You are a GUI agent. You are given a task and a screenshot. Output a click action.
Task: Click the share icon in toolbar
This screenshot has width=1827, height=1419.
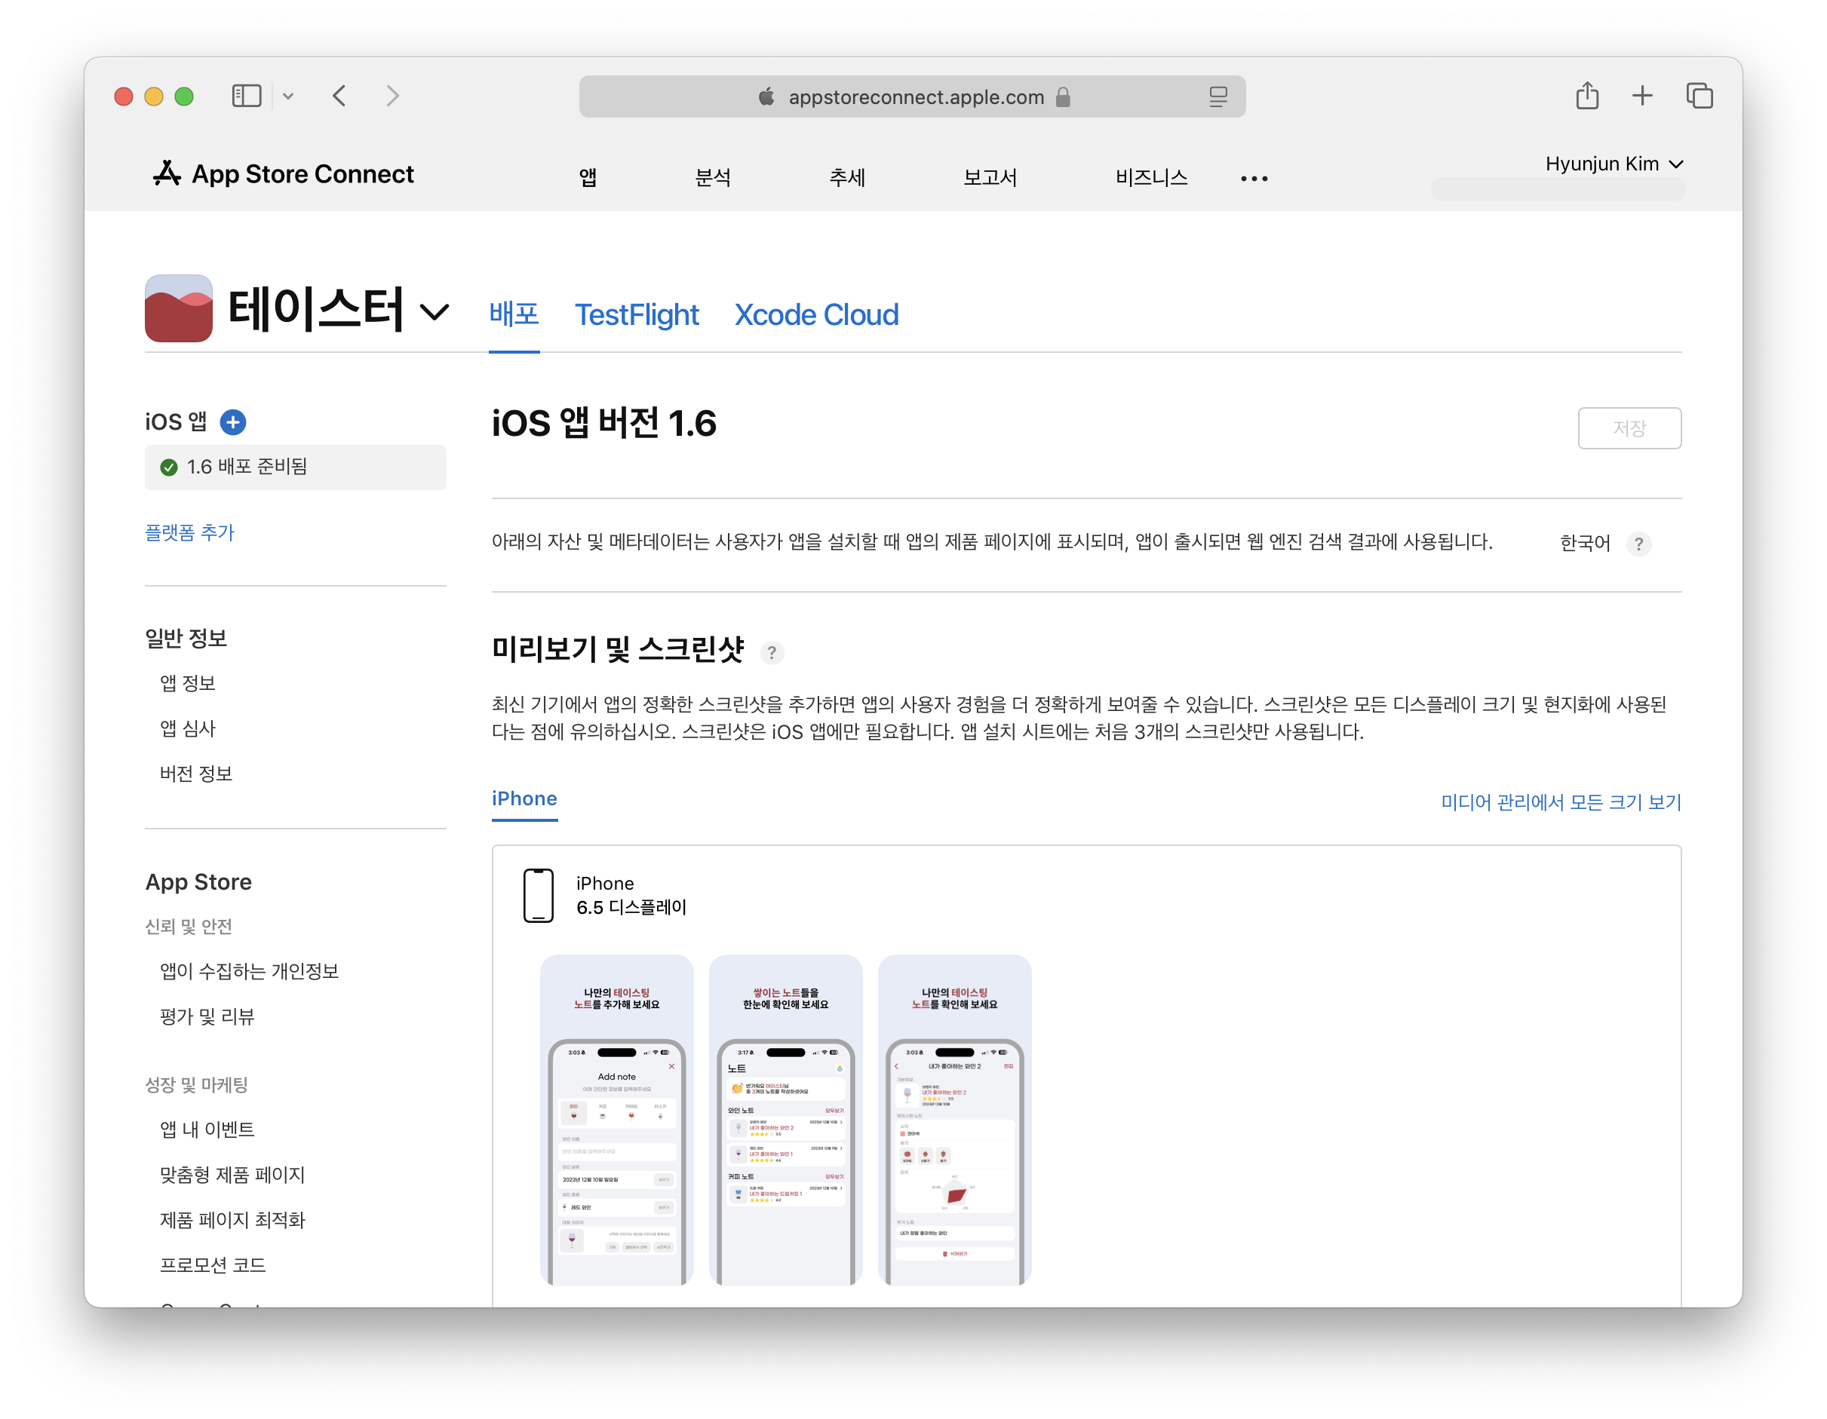tap(1587, 97)
